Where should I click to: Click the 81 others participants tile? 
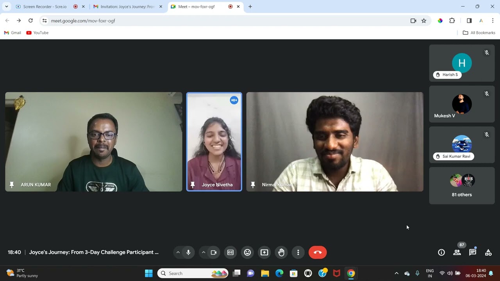click(462, 186)
